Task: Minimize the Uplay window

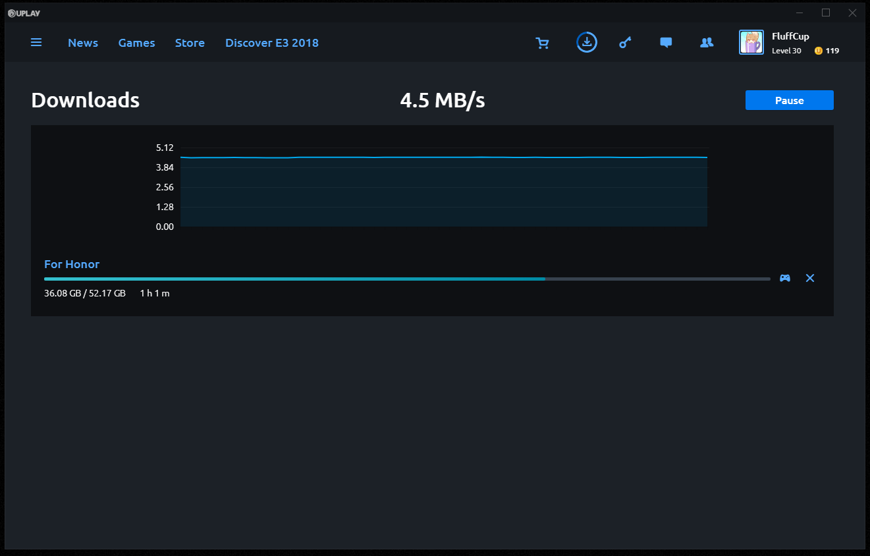Action: [x=800, y=13]
